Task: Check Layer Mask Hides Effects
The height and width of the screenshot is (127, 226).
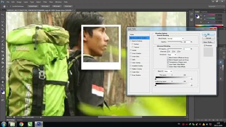Action: [168, 65]
